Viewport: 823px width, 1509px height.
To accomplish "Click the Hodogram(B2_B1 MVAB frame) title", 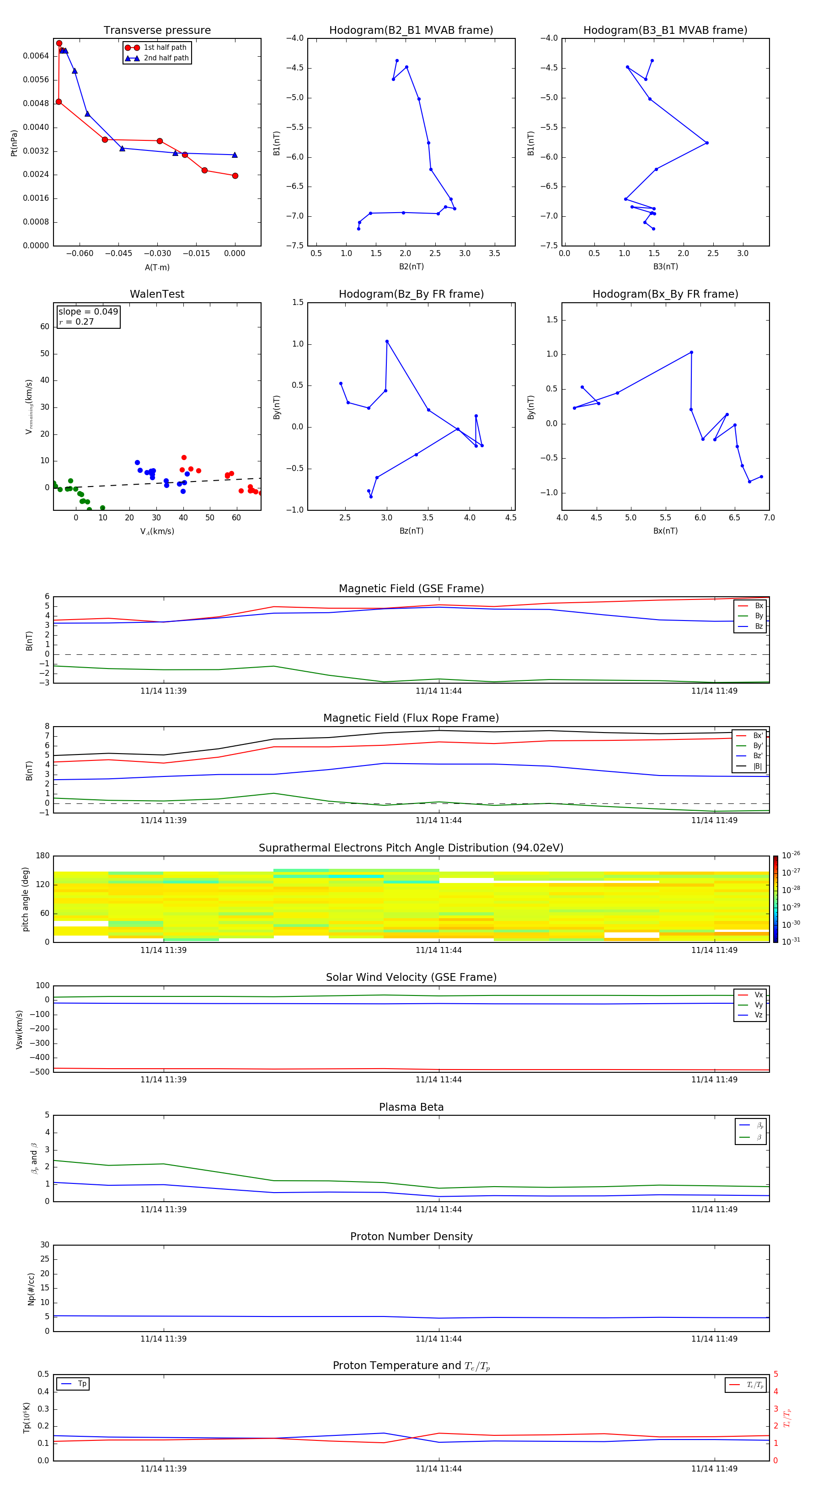I will click(x=411, y=31).
